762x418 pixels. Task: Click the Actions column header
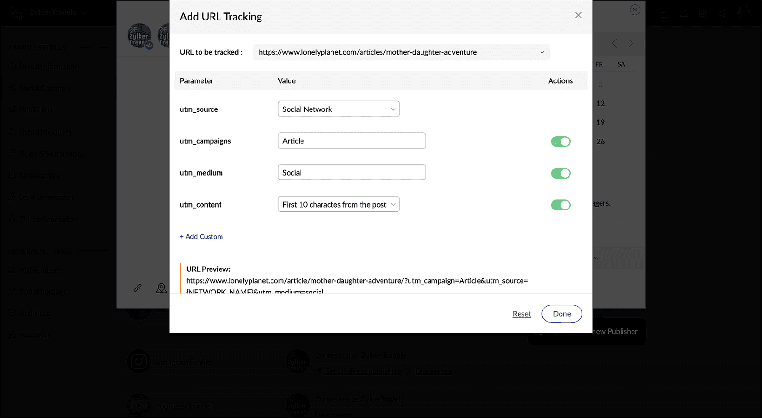pos(561,81)
